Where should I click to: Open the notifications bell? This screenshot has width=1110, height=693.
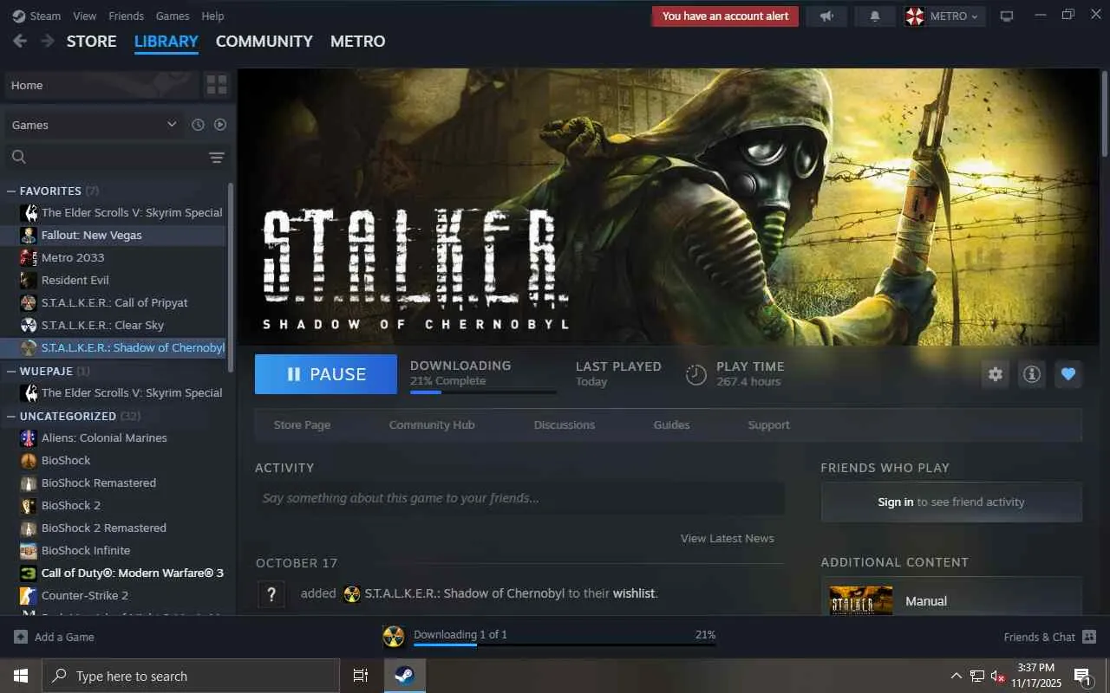coord(875,16)
